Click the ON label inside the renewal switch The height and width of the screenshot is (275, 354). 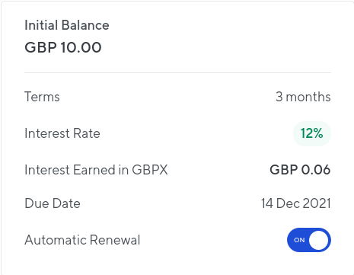(299, 240)
